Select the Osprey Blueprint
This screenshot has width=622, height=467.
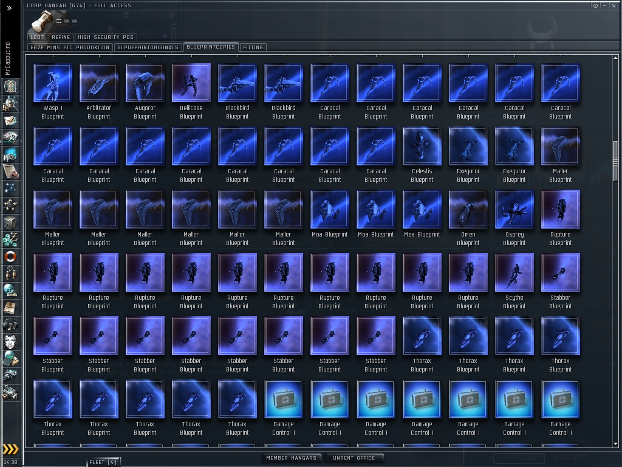coord(514,218)
